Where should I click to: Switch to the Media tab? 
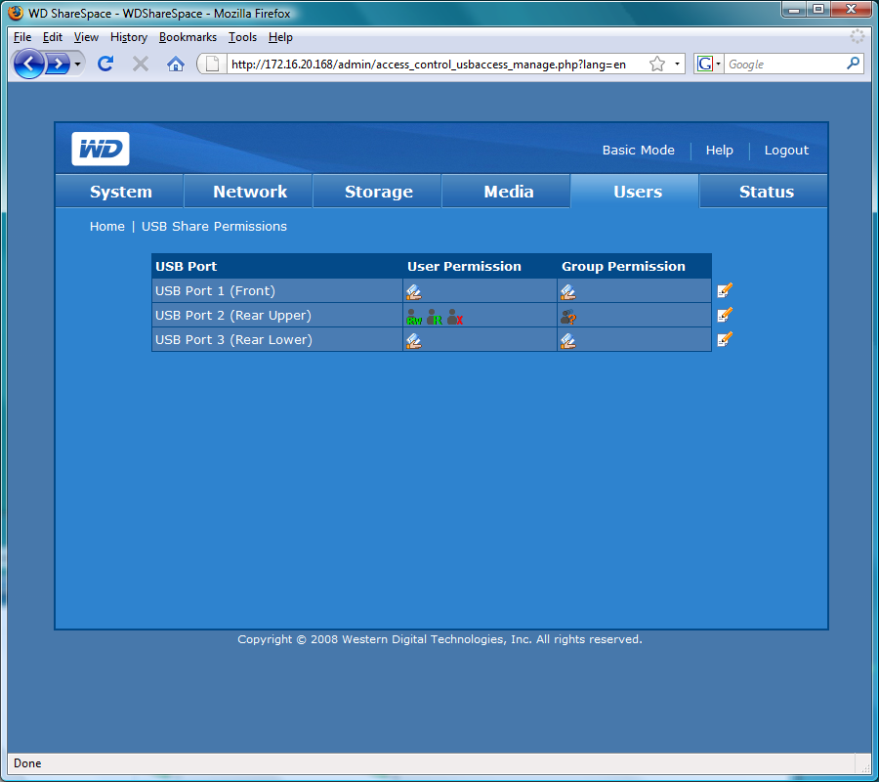pyautogui.click(x=507, y=192)
